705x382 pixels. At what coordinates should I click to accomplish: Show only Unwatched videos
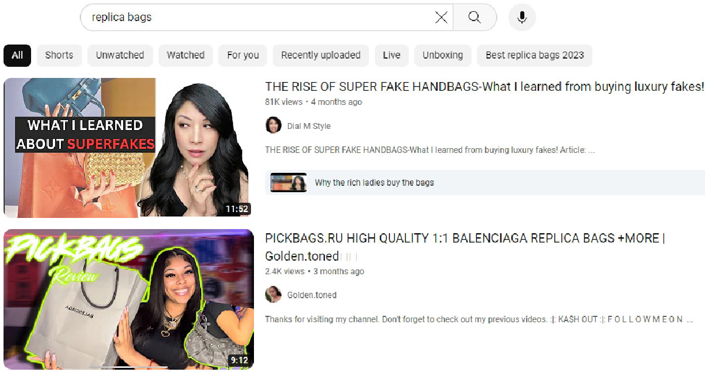pyautogui.click(x=120, y=55)
